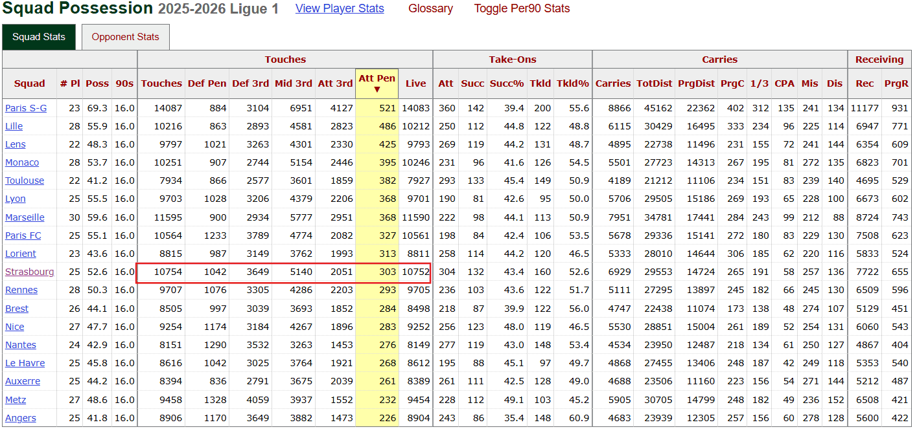Toggle Per90 Stats display
Screen dimensions: 917x438
click(522, 8)
